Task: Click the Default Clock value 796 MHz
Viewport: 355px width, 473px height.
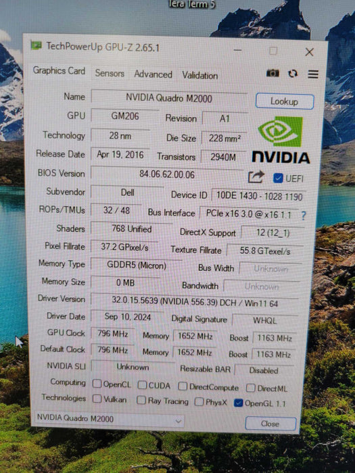Action: (x=113, y=350)
